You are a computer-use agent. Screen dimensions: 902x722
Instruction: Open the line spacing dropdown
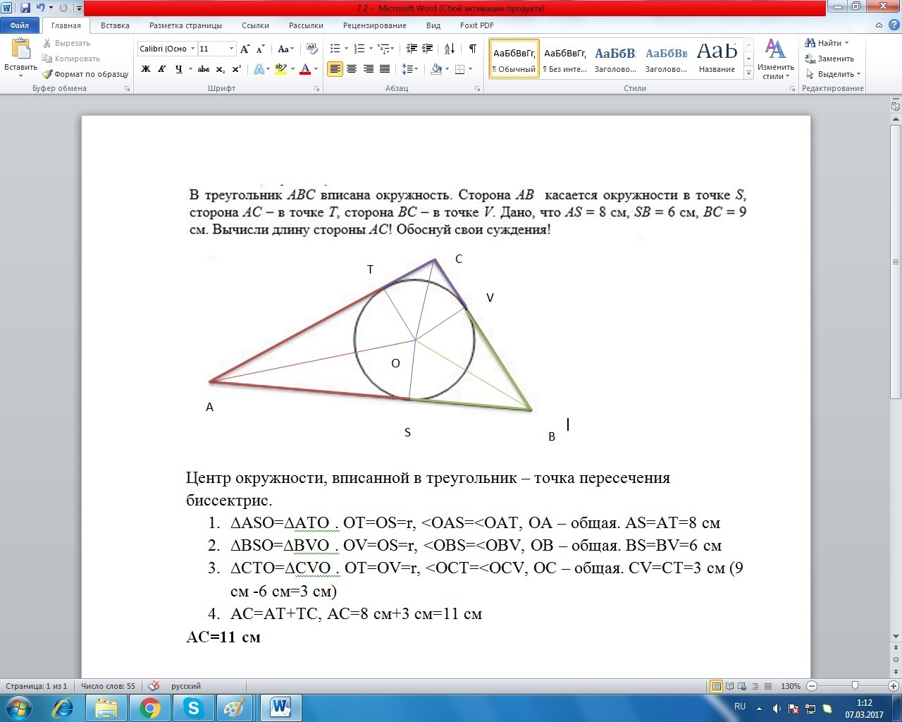(x=409, y=69)
